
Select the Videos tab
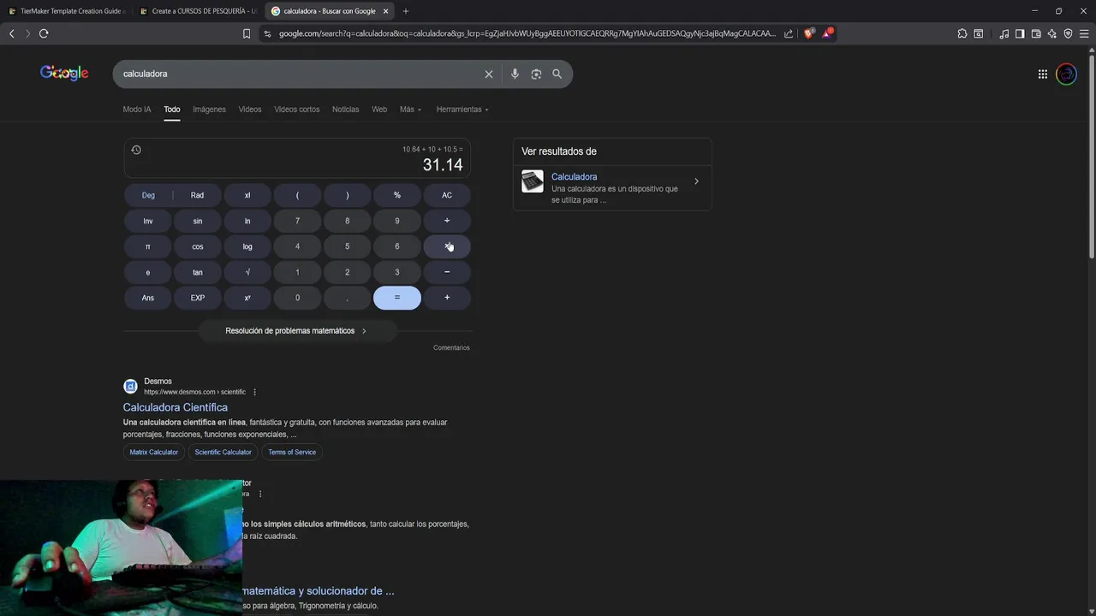pyautogui.click(x=250, y=110)
